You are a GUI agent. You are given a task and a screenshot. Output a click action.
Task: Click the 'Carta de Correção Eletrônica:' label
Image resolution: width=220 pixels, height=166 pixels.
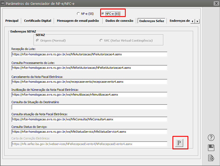click(31, 138)
